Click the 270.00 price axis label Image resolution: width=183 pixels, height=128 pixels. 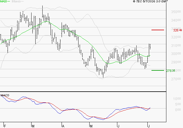[x=176, y=79]
